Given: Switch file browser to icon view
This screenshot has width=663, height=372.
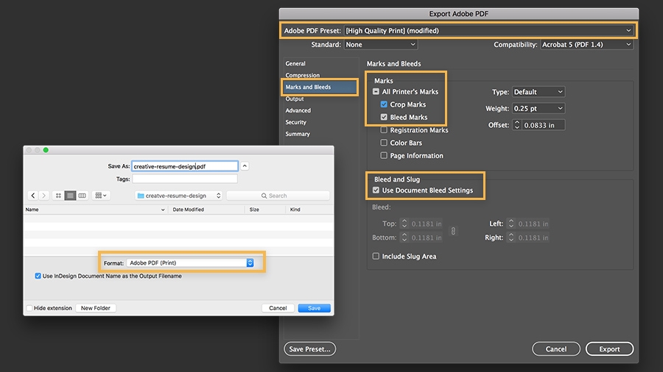Looking at the screenshot, I should (x=58, y=196).
